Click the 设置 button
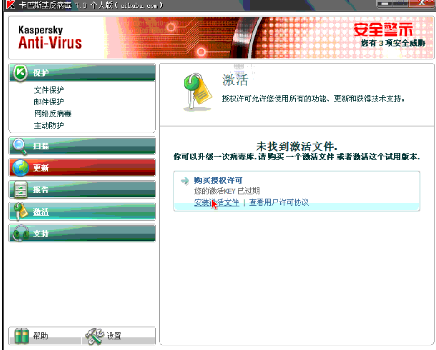The height and width of the screenshot is (350, 436). coord(119,336)
